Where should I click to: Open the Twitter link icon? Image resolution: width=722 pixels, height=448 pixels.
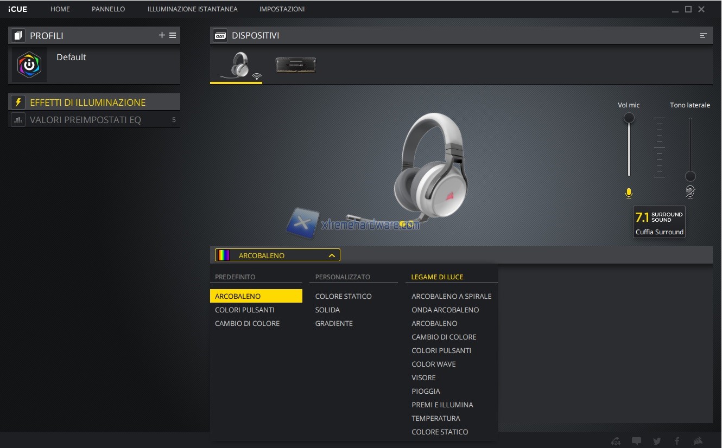coord(657,441)
